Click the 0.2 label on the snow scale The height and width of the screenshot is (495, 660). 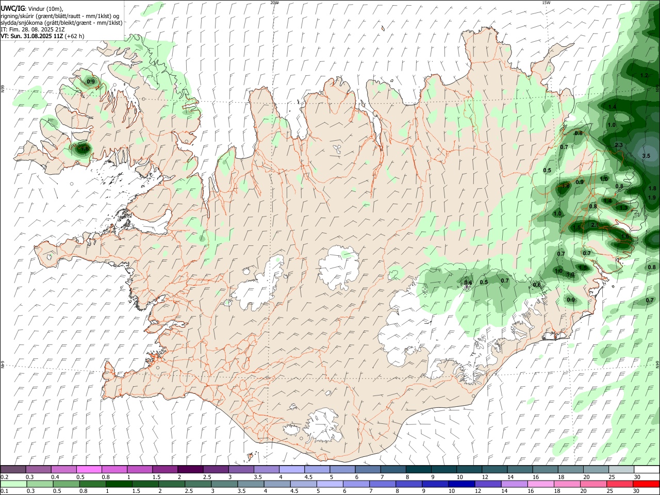point(4,477)
